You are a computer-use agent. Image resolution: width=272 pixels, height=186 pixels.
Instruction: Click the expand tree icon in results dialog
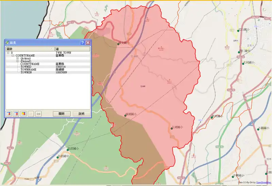[x=8, y=114]
